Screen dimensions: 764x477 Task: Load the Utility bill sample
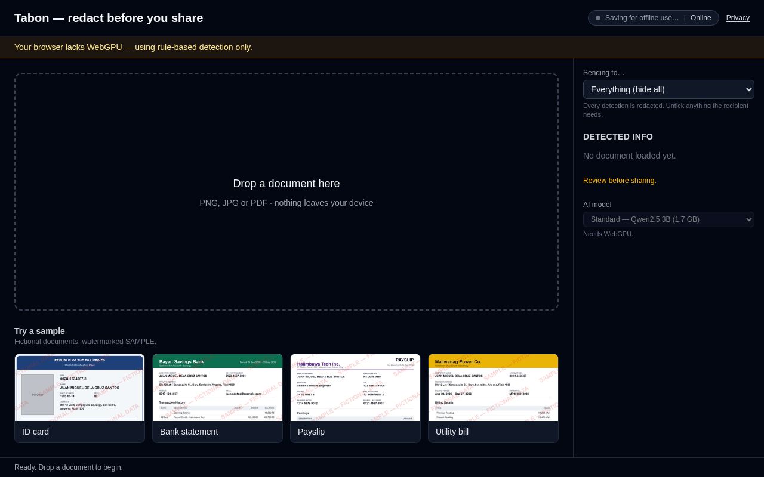[493, 398]
